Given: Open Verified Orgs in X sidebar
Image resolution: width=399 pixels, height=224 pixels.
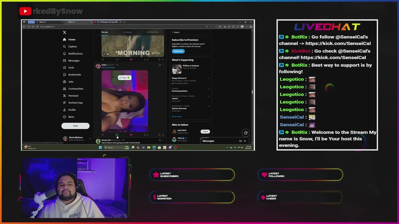Looking at the screenshot, I should click(x=73, y=103).
